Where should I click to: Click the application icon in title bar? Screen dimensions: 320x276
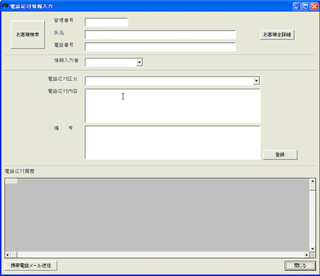coord(5,6)
